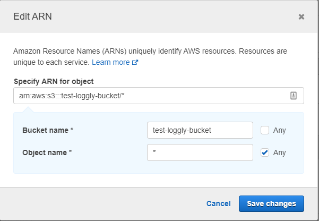Image resolution: width=319 pixels, height=221 pixels.
Task: Click into the Bucket name text box
Action: click(200, 130)
